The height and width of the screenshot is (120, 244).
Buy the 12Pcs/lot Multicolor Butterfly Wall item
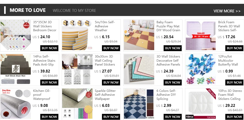coord(234,82)
